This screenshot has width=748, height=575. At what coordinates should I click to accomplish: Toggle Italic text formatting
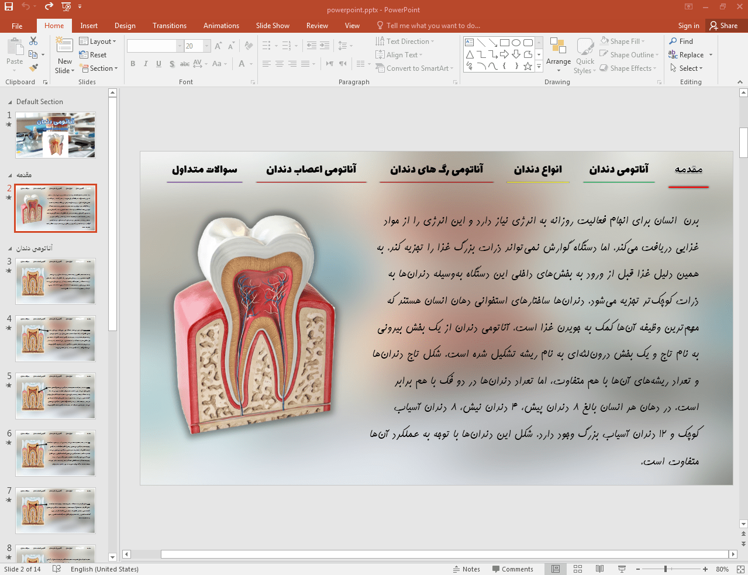pos(146,64)
